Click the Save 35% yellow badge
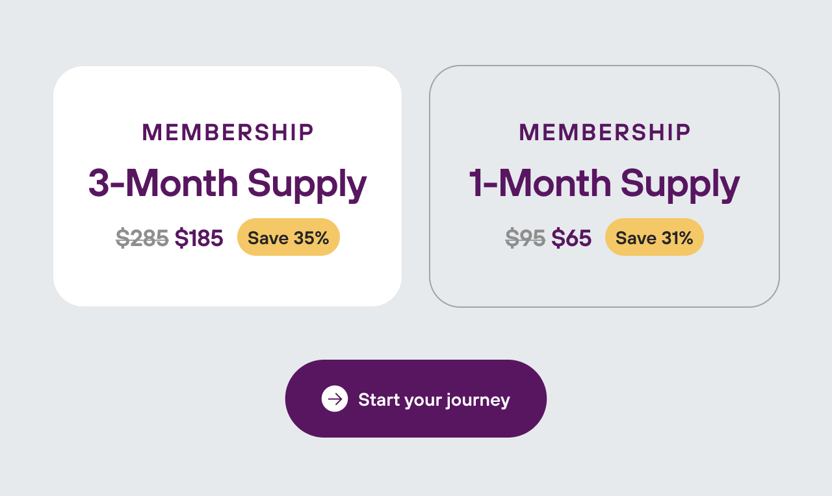The width and height of the screenshot is (832, 496). [x=289, y=238]
